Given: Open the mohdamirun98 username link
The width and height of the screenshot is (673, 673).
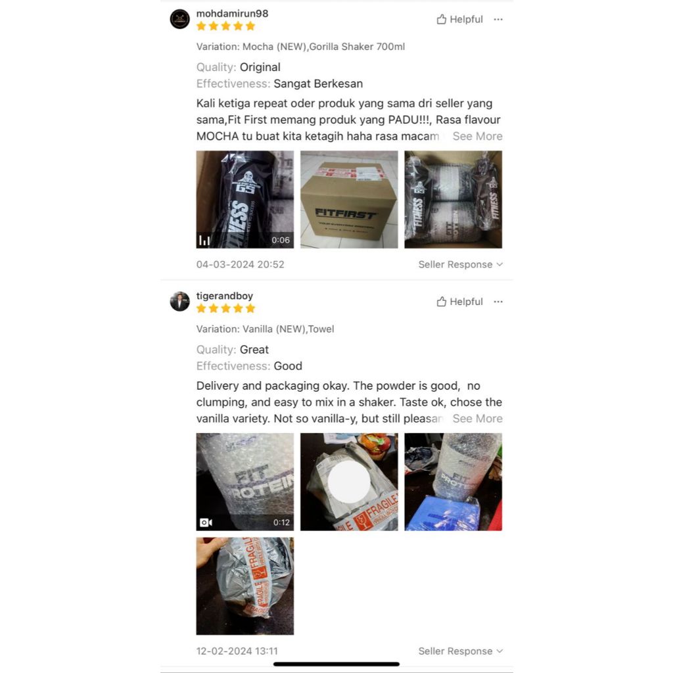Looking at the screenshot, I should click(x=232, y=13).
